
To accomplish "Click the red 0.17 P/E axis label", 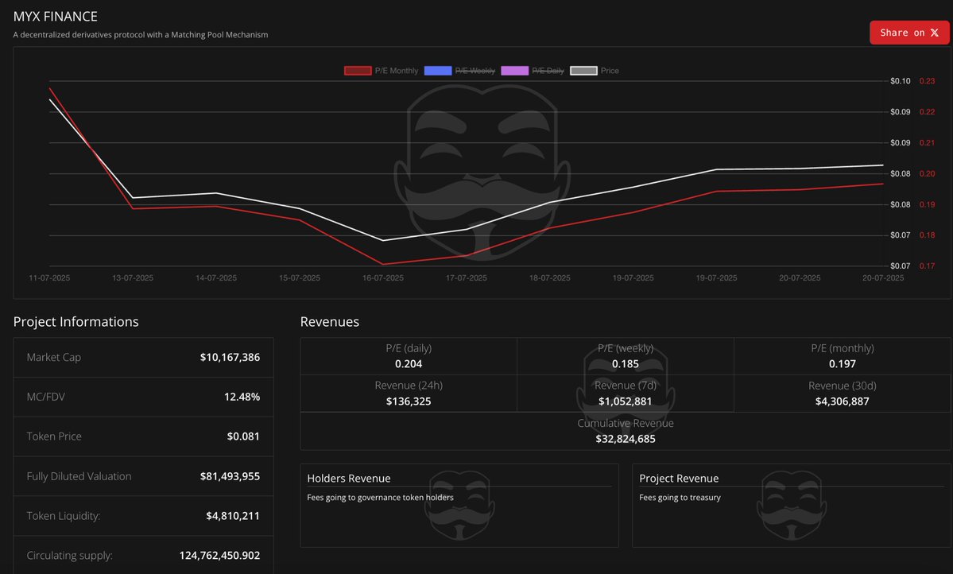I will tap(927, 266).
